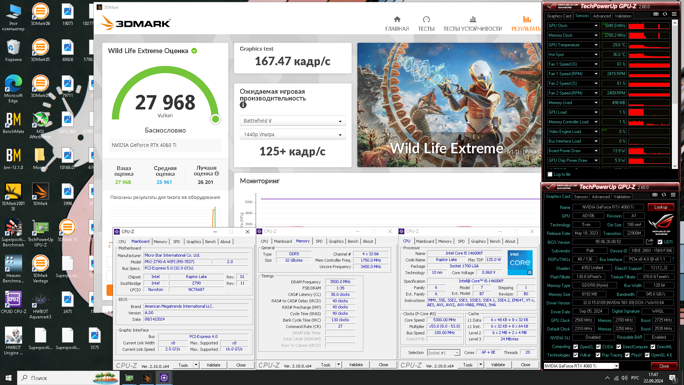
Task: Click the BIOS share/export icon in GPU-Z
Action: [649, 242]
